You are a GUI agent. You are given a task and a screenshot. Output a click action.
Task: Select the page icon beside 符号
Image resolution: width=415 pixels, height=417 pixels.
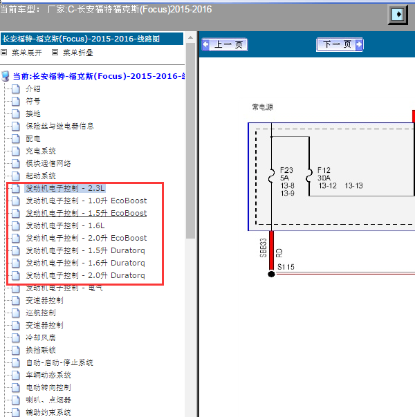click(x=16, y=102)
